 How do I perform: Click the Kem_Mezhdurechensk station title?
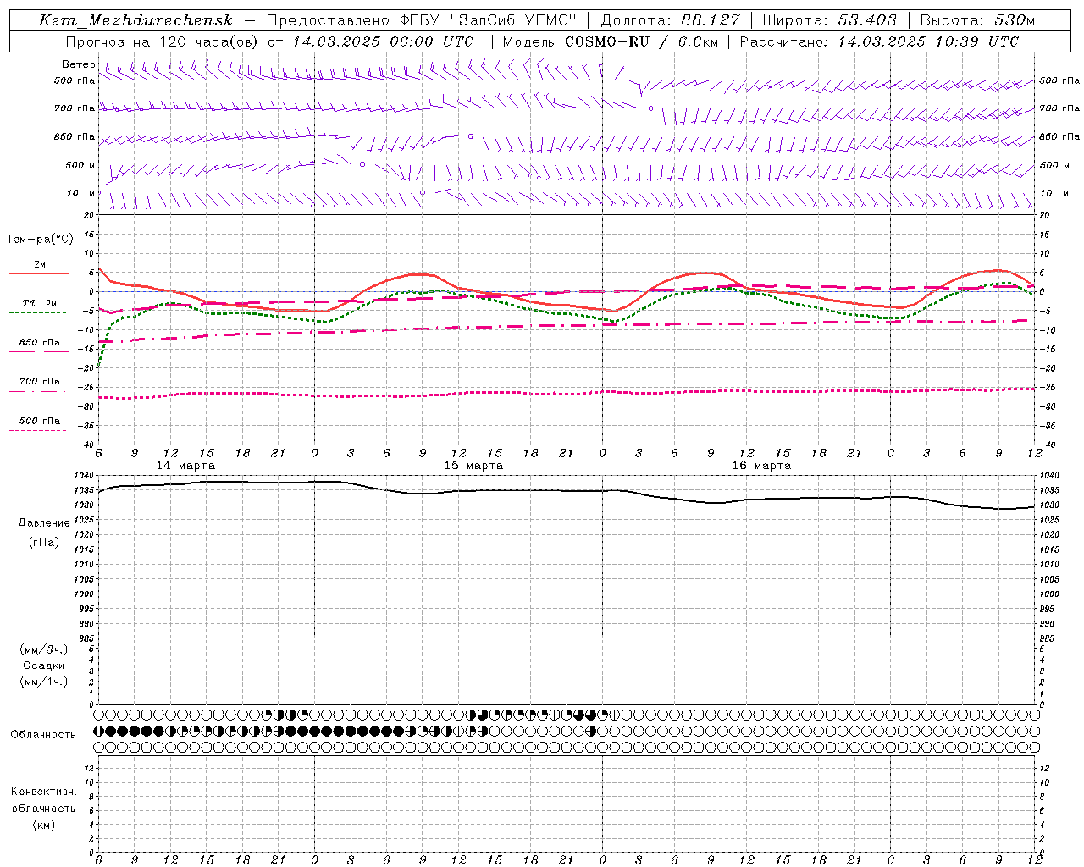[x=135, y=20]
